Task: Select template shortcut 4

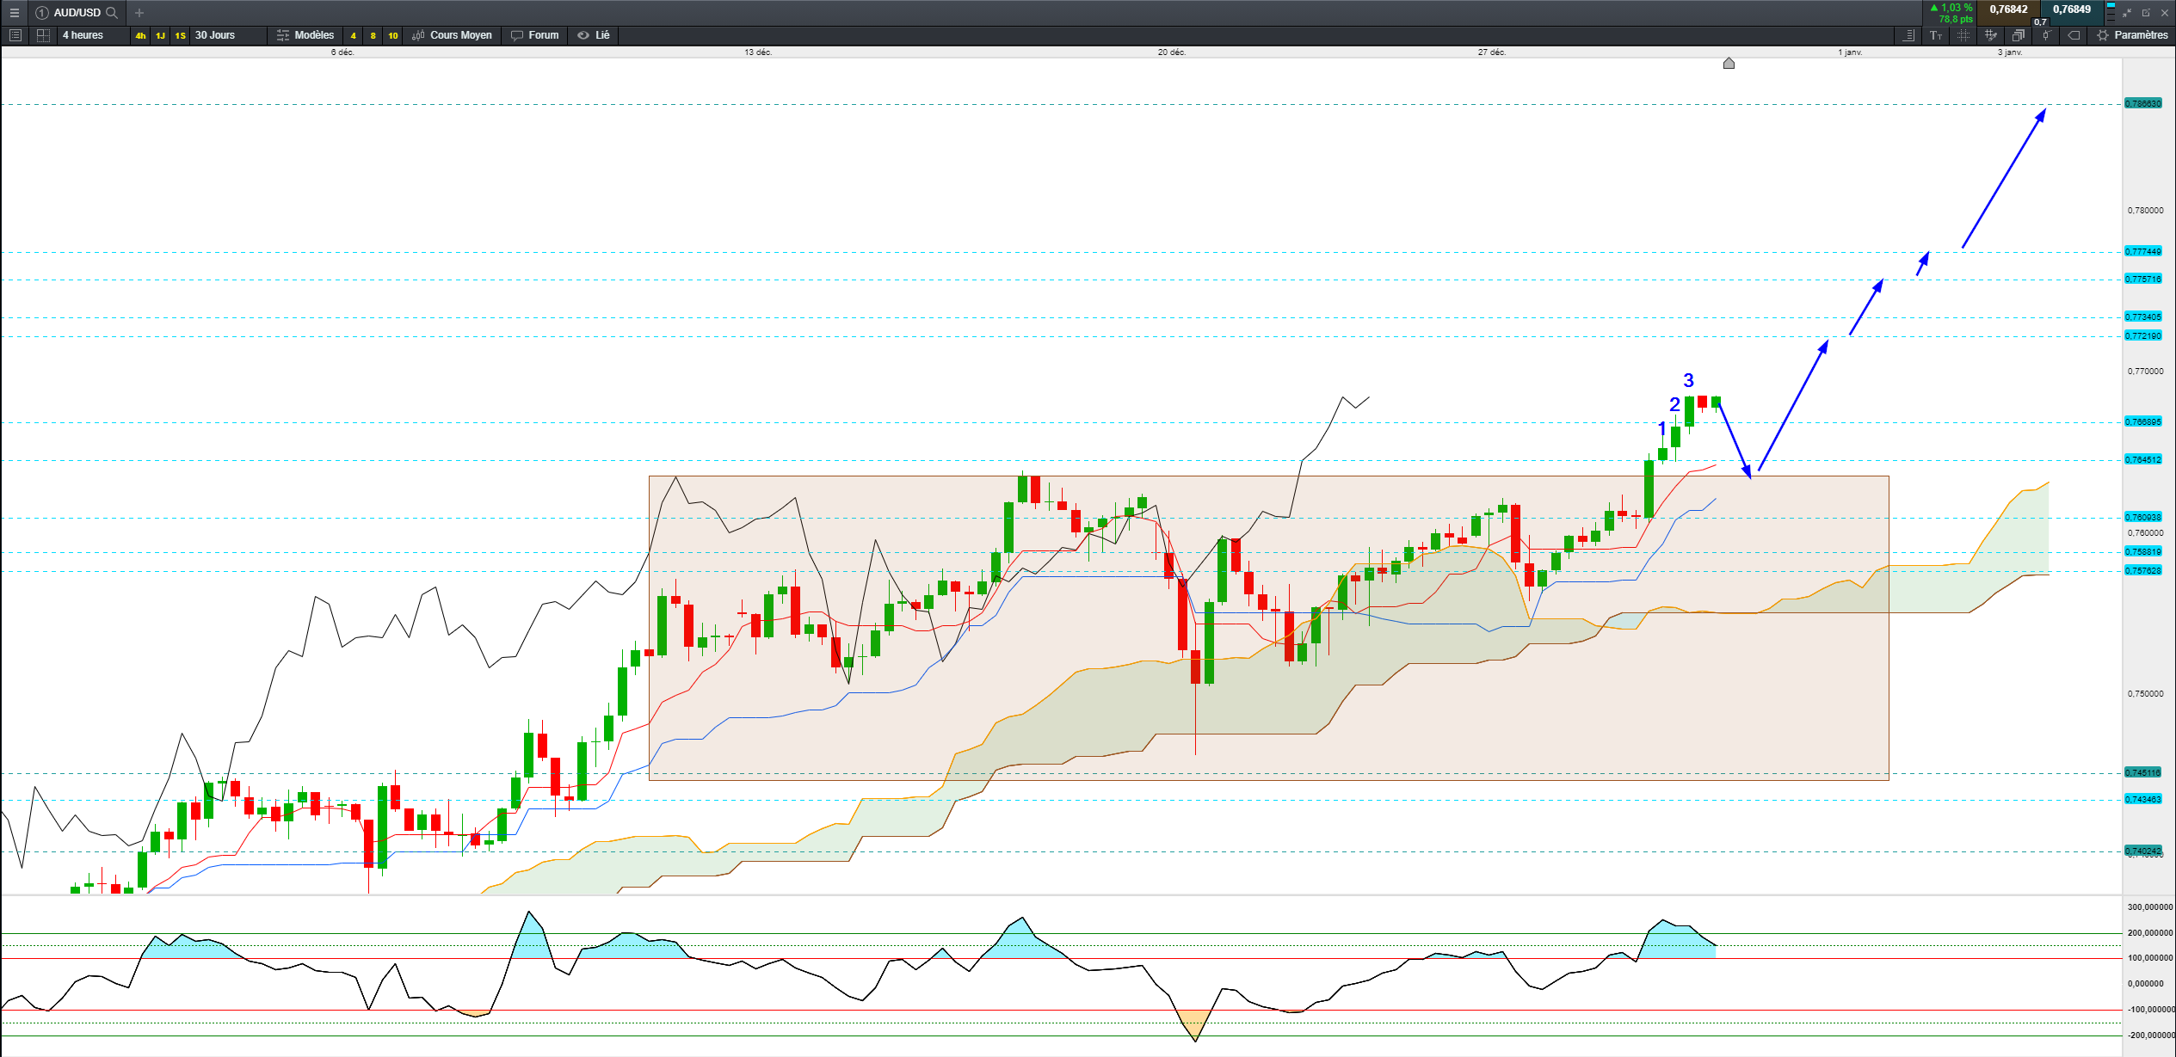Action: (353, 35)
